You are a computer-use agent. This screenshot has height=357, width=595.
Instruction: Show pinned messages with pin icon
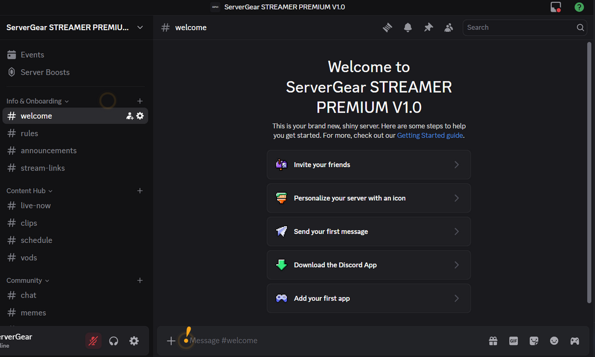pyautogui.click(x=428, y=27)
